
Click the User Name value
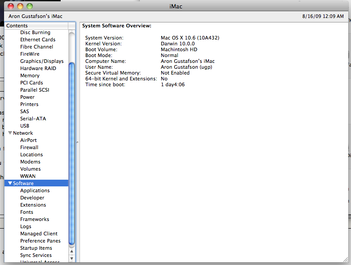point(186,67)
